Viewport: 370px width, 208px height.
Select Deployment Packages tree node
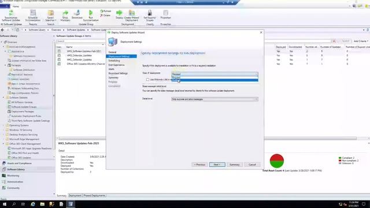(23, 112)
